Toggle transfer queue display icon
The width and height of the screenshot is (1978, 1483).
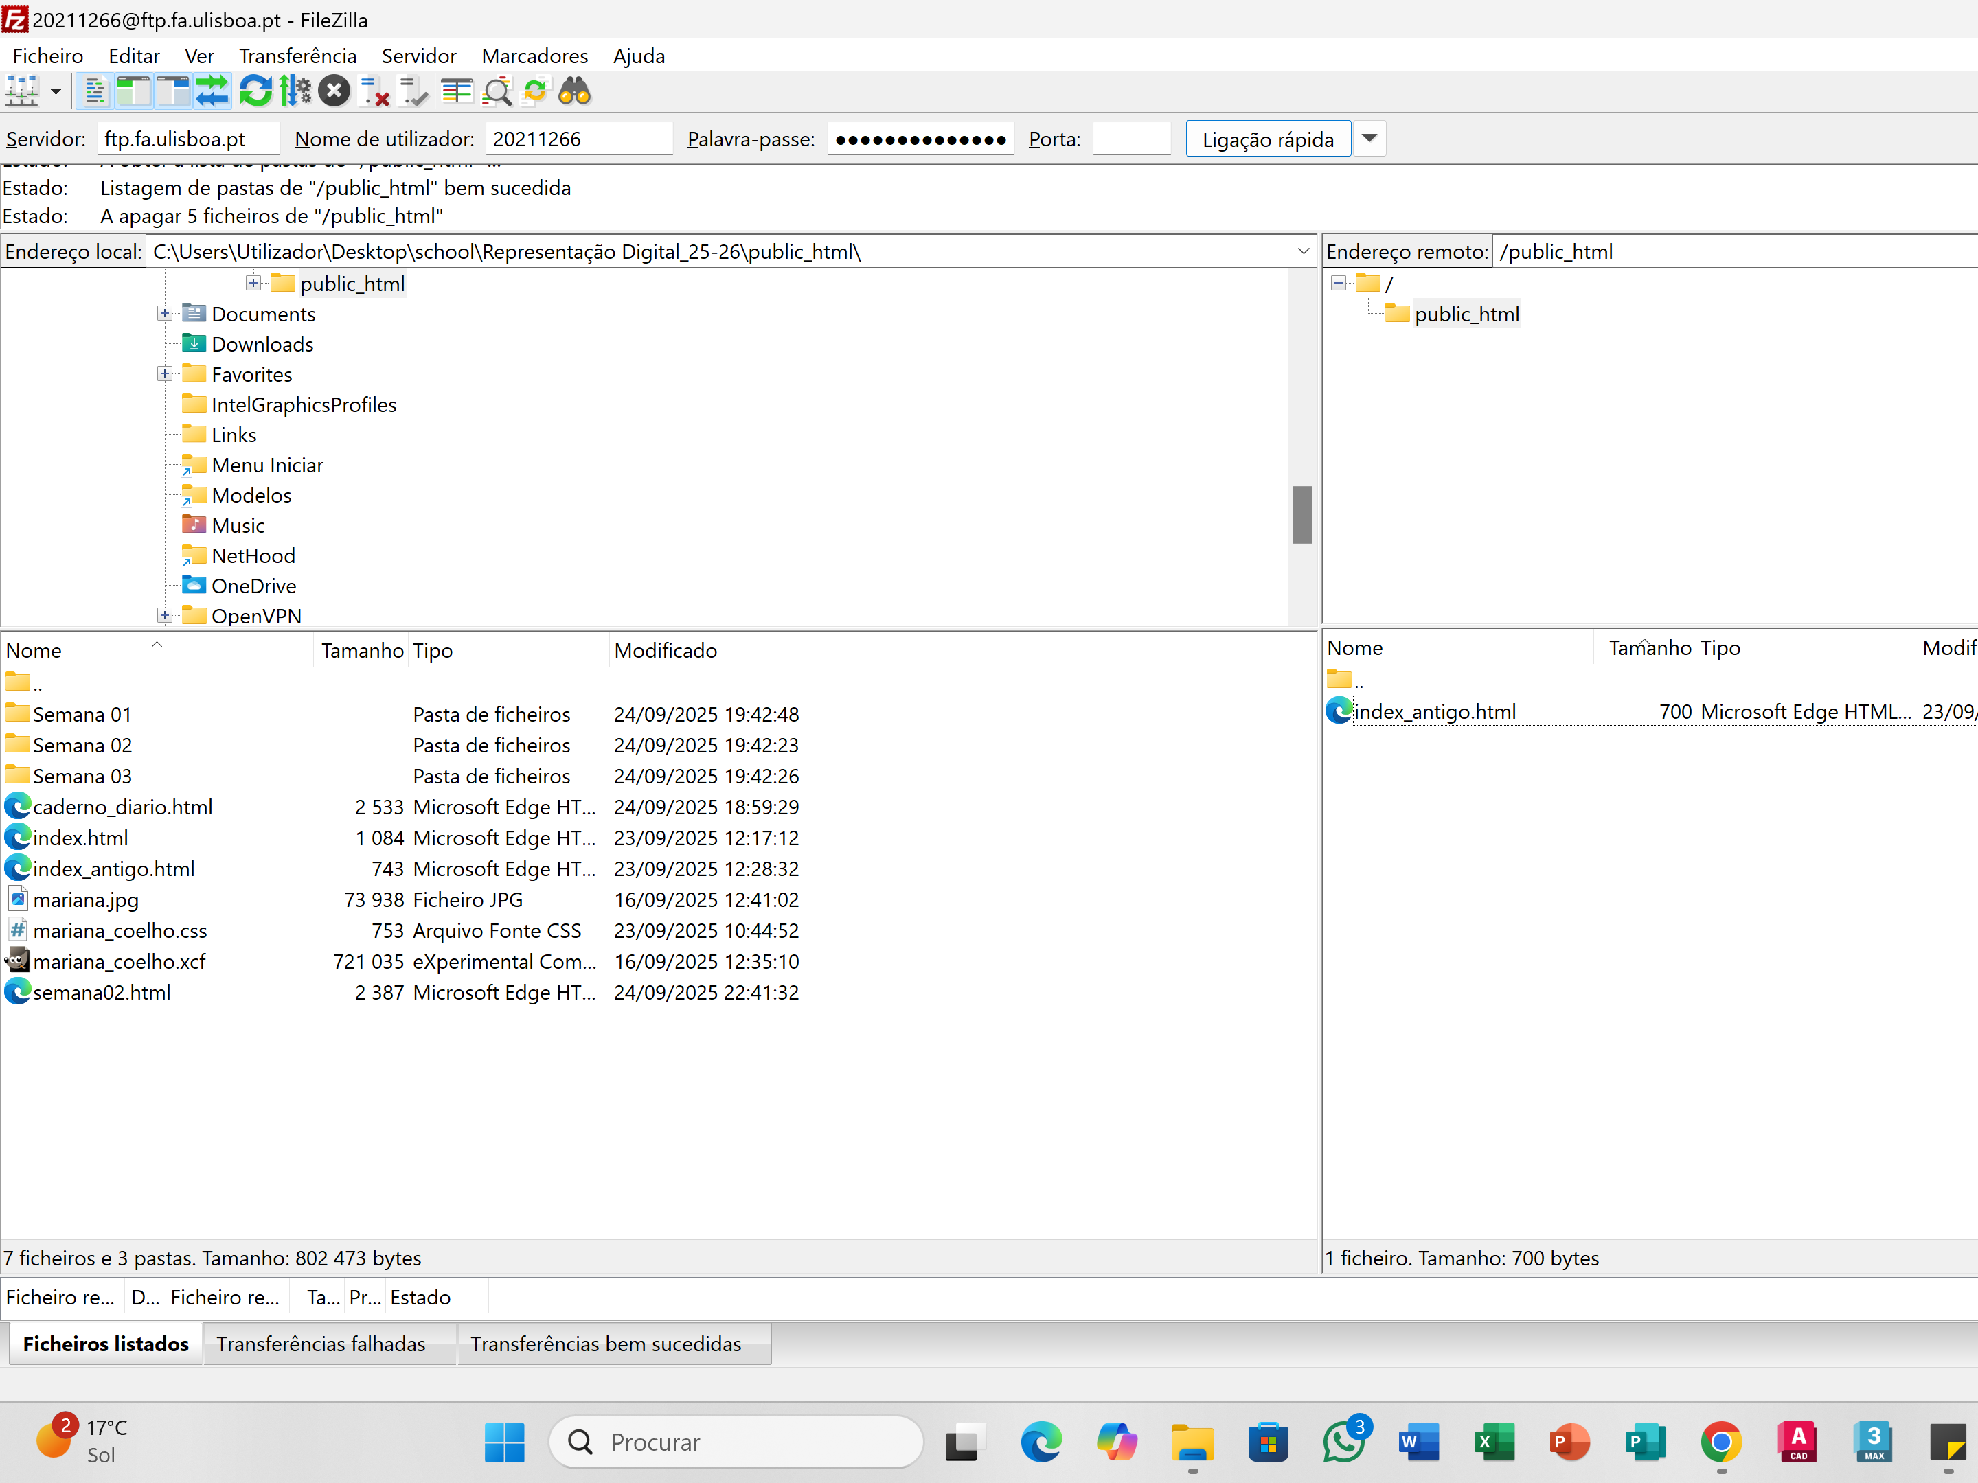click(x=213, y=91)
